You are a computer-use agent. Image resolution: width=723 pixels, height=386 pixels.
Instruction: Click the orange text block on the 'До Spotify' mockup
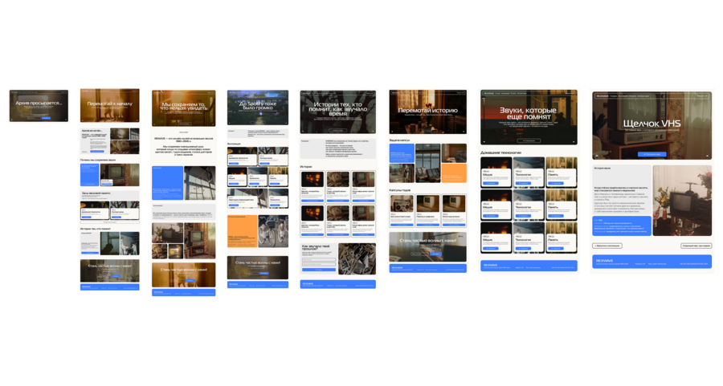pos(242,231)
